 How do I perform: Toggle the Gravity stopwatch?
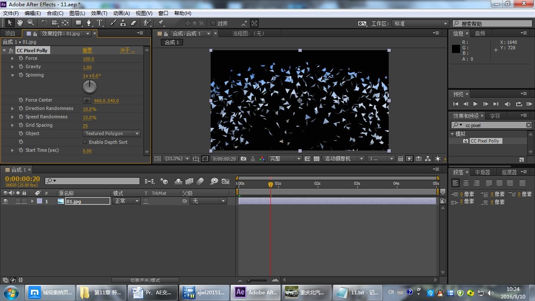coord(20,67)
